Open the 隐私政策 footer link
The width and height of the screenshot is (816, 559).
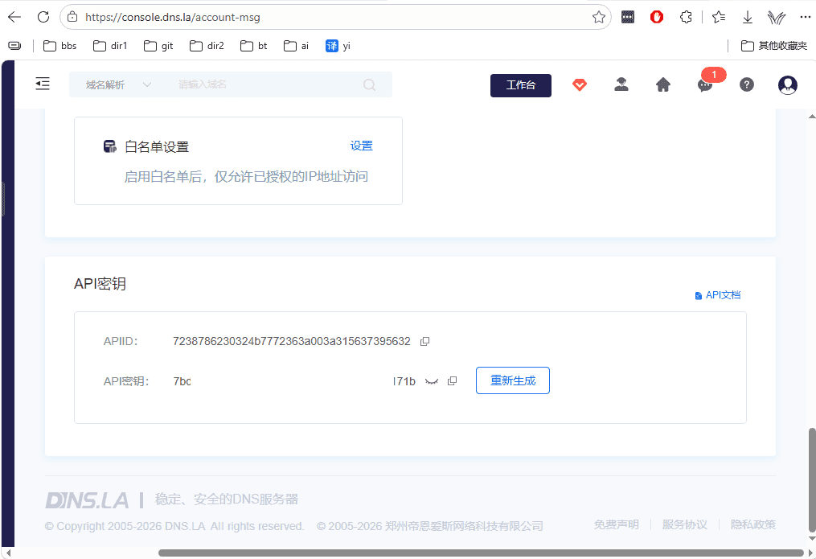[753, 524]
